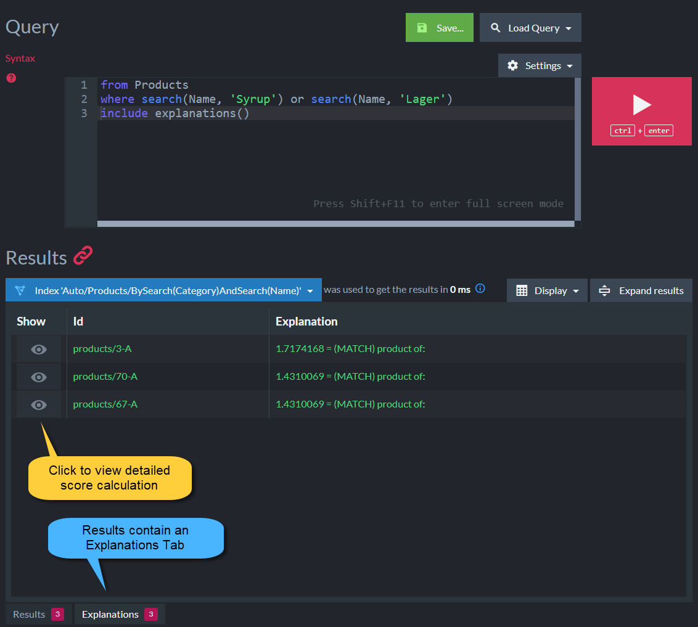The image size is (698, 627).
Task: Click the results link chain icon
Action: 83,256
